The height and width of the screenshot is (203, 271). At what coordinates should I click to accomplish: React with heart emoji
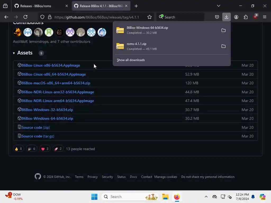(45, 149)
